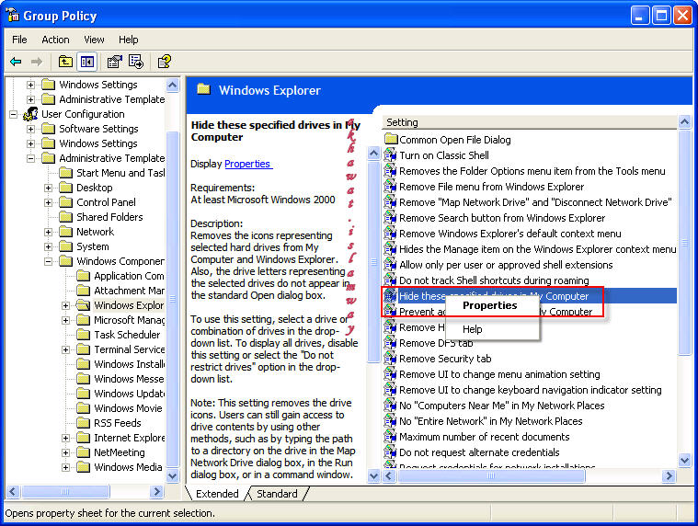Open Properties via the toolbar icon
698x526 pixels.
point(115,62)
